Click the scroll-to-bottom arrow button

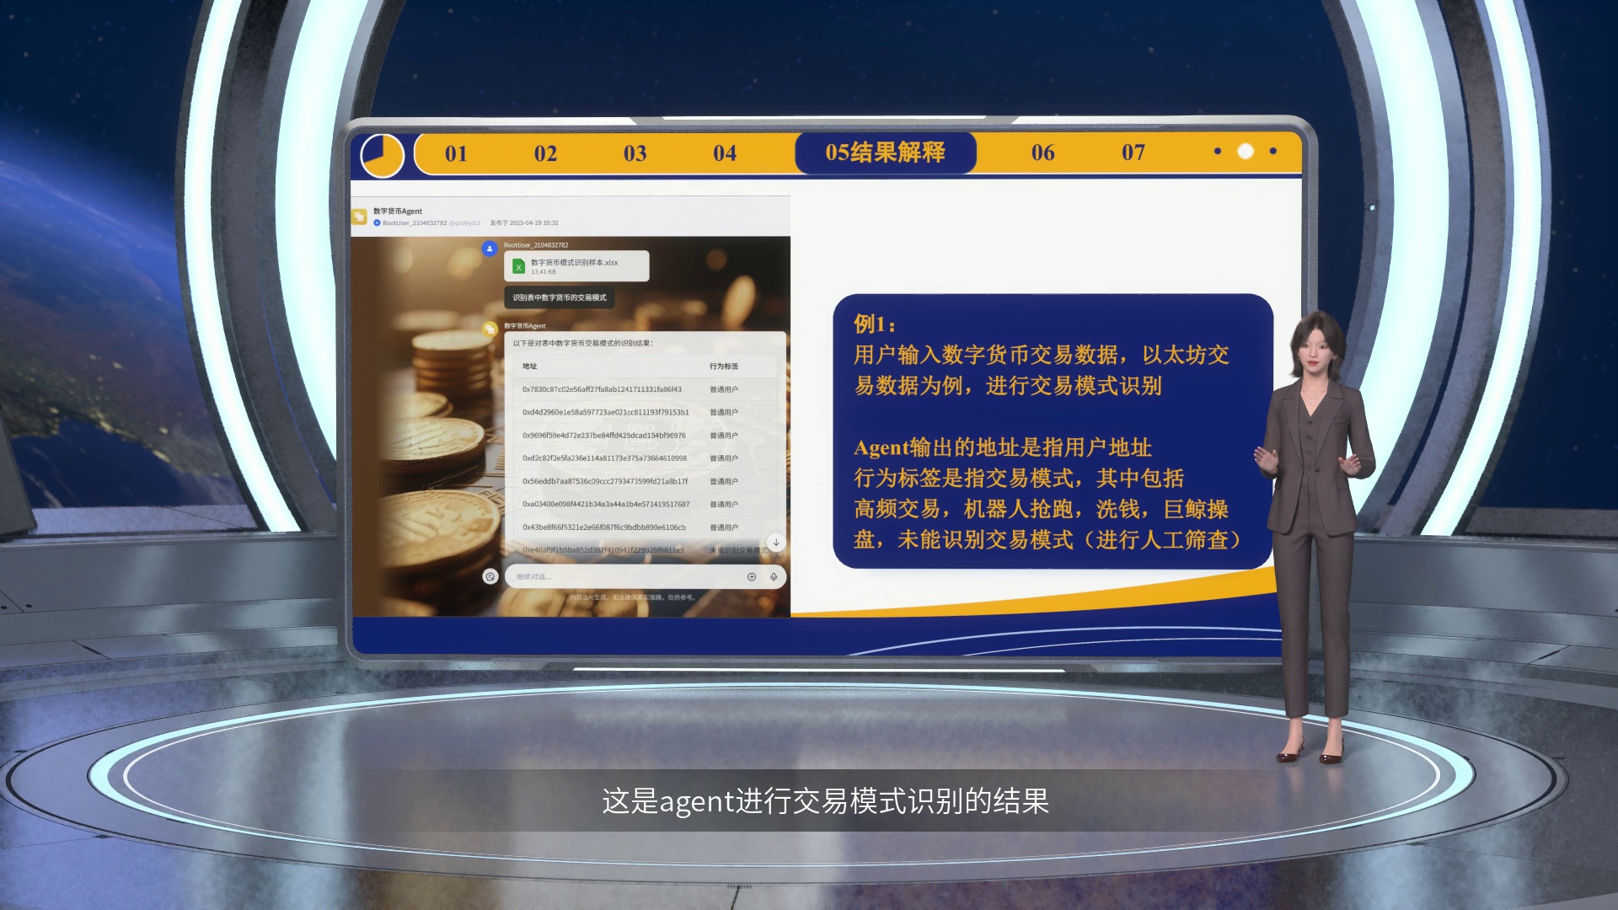776,542
